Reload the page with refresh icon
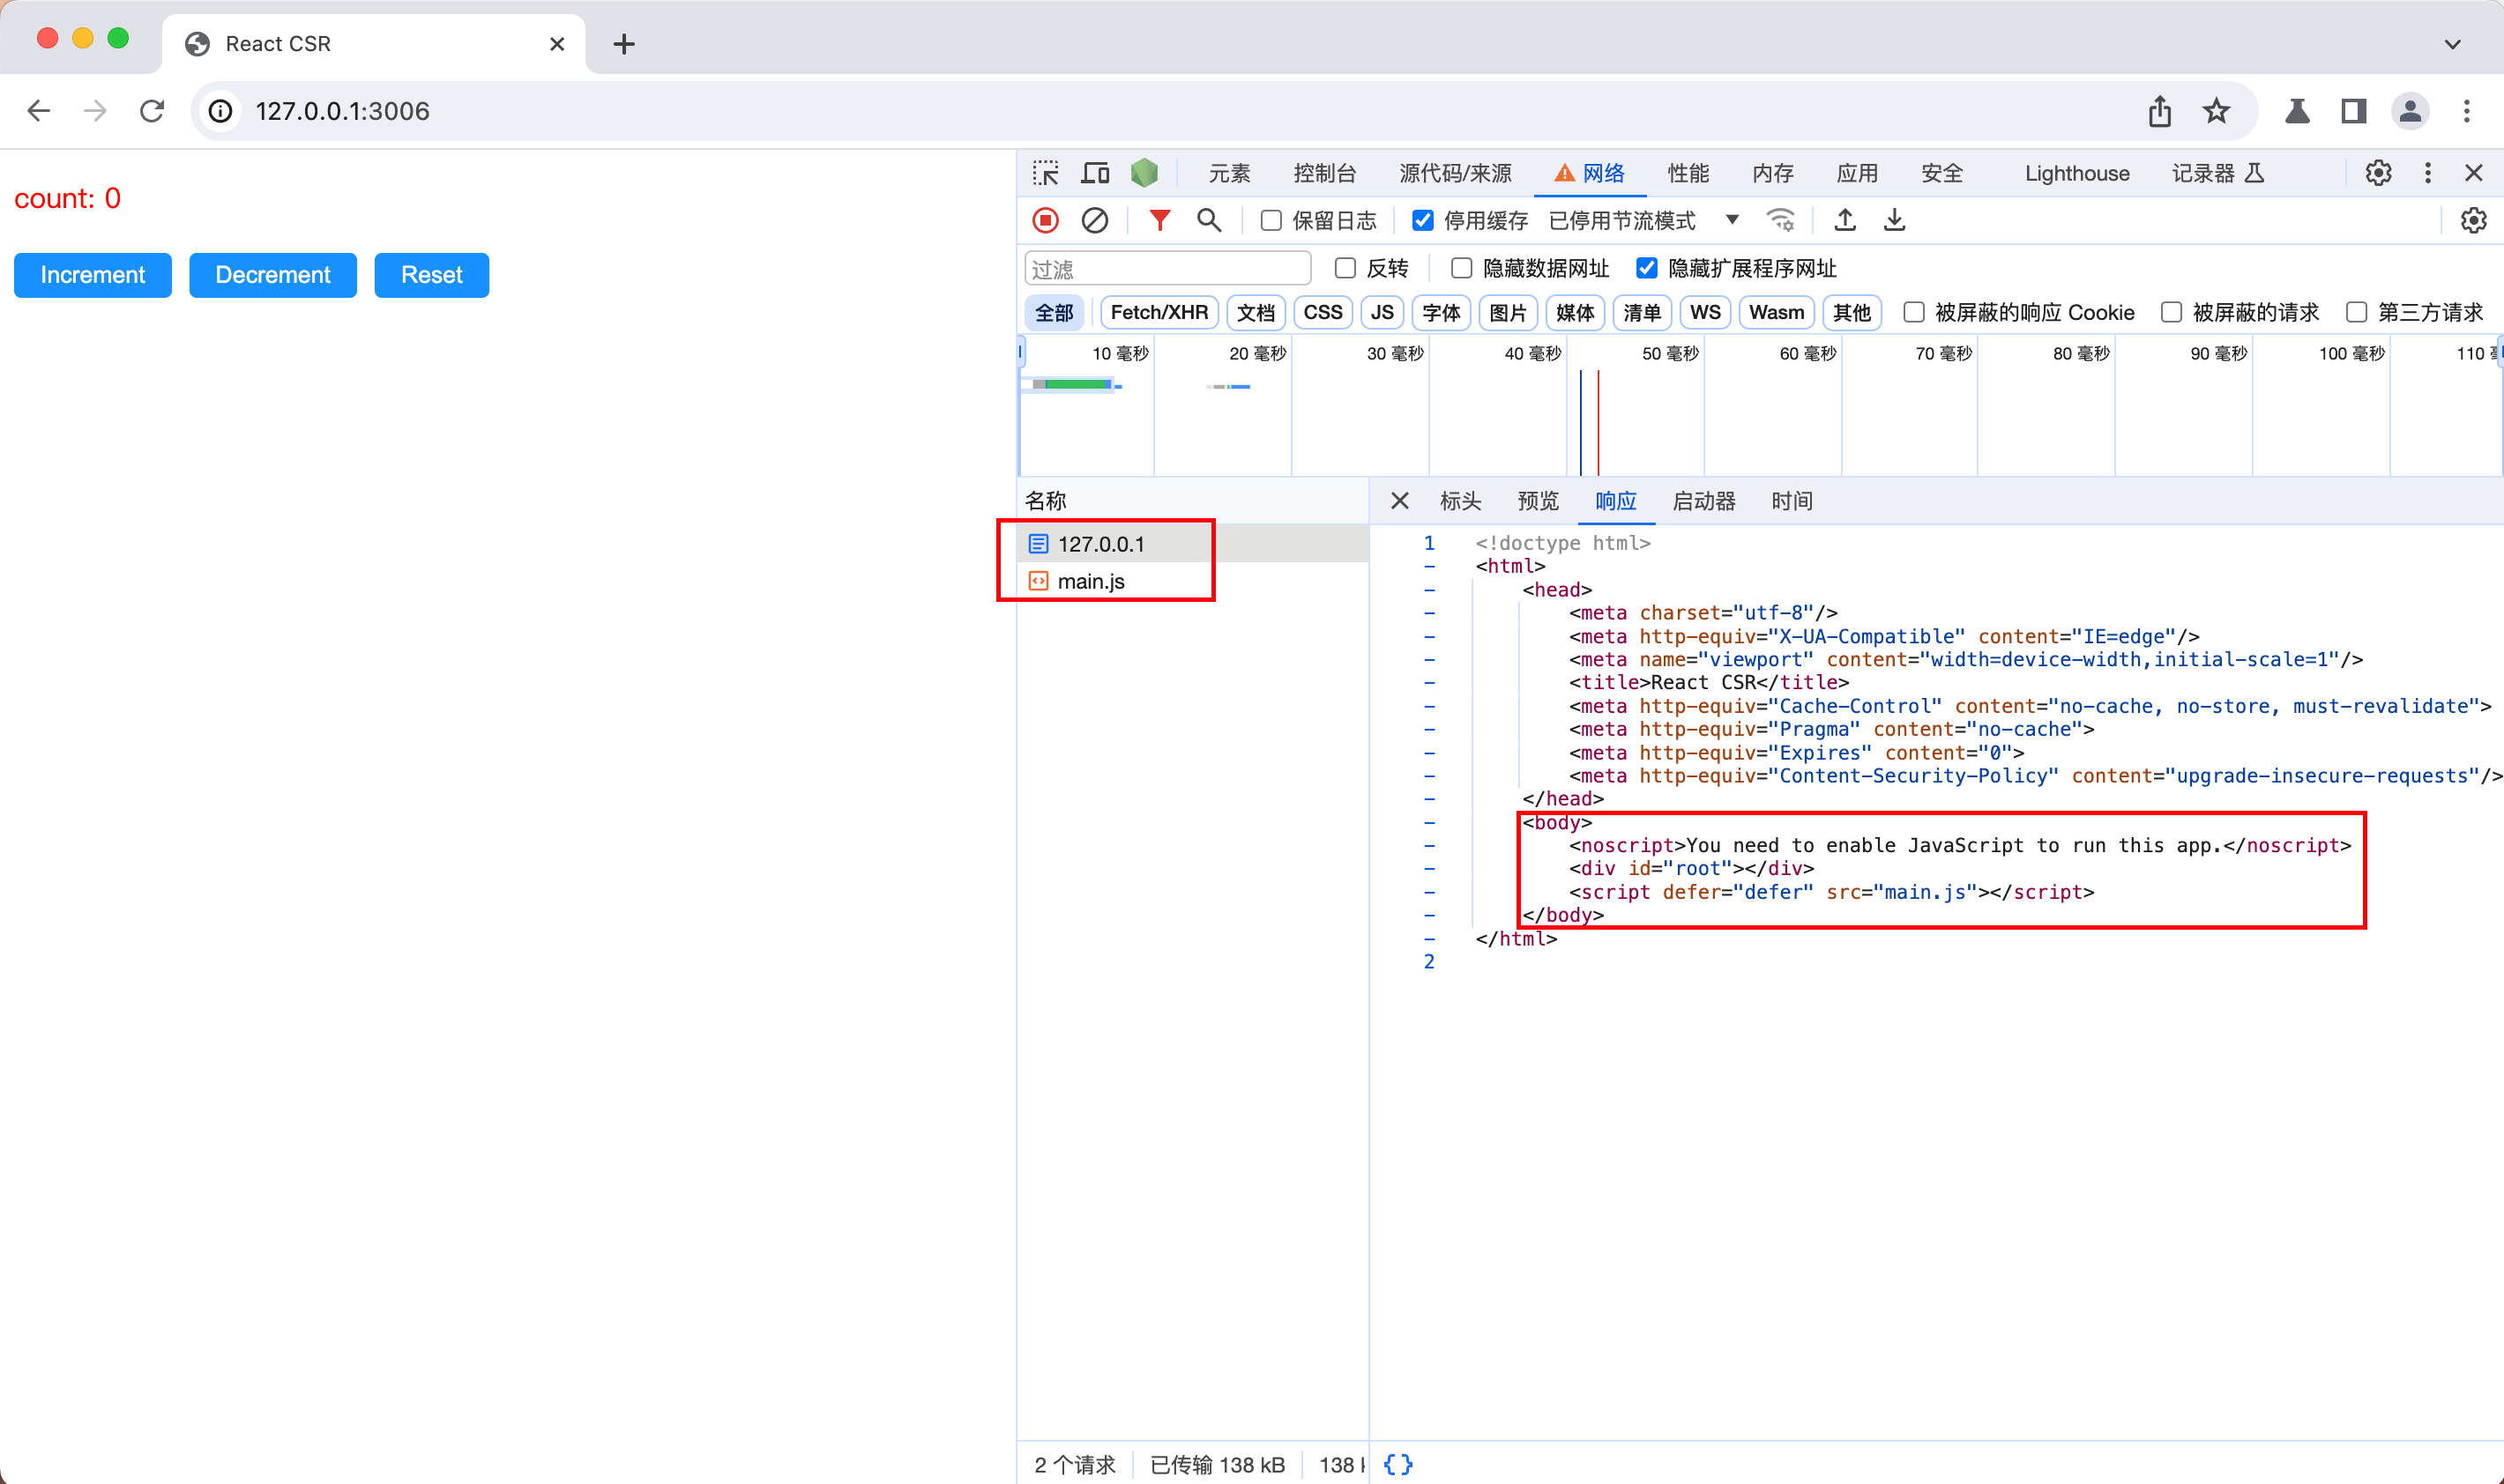The image size is (2504, 1484). tap(152, 111)
